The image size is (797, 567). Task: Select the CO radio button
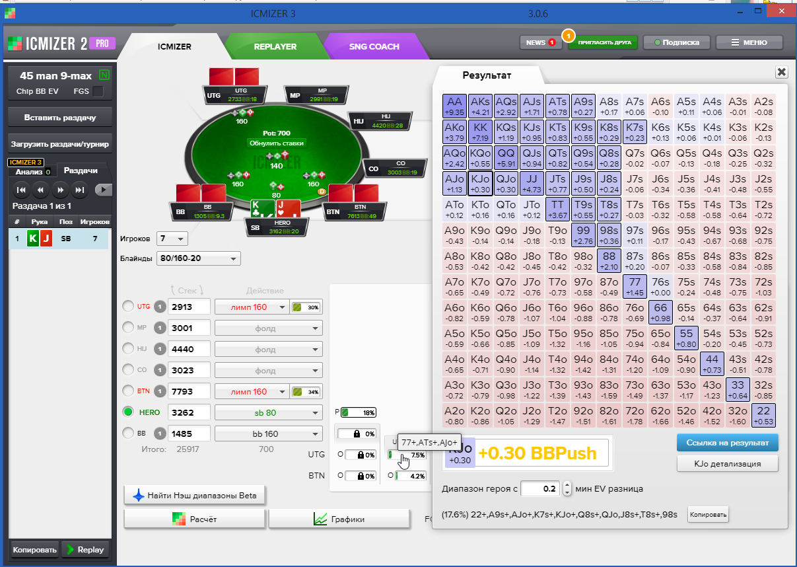point(128,370)
